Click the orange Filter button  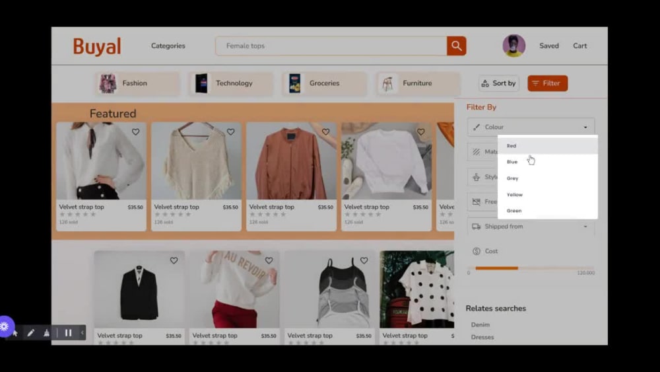click(548, 83)
